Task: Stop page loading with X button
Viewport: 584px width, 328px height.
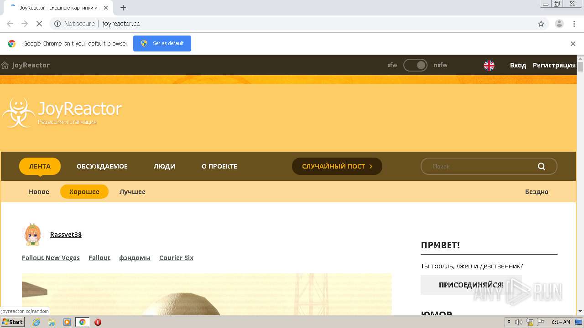Action: point(39,24)
